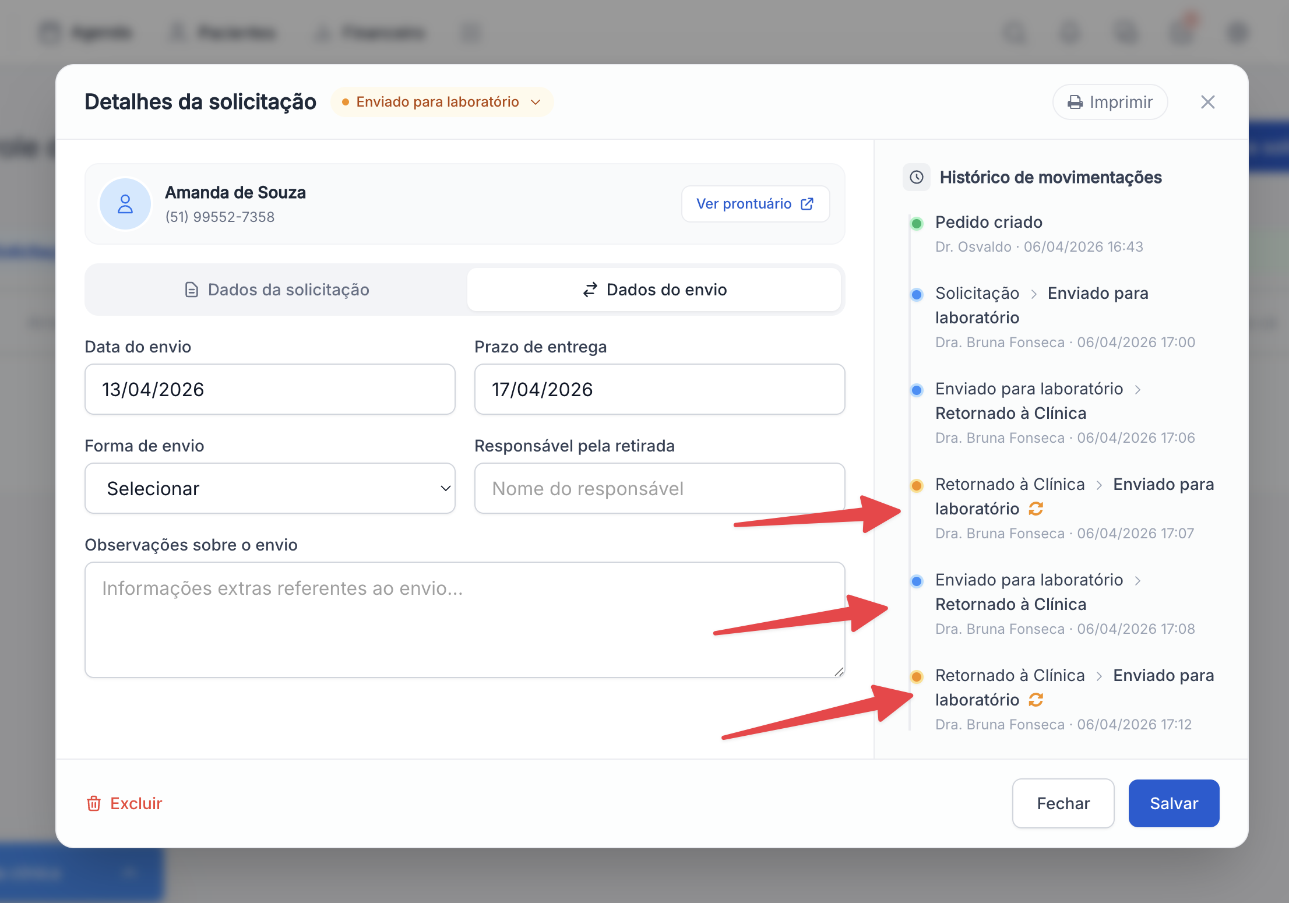The width and height of the screenshot is (1289, 903).
Task: Click the external link icon in Ver prontuário
Action: (x=807, y=204)
